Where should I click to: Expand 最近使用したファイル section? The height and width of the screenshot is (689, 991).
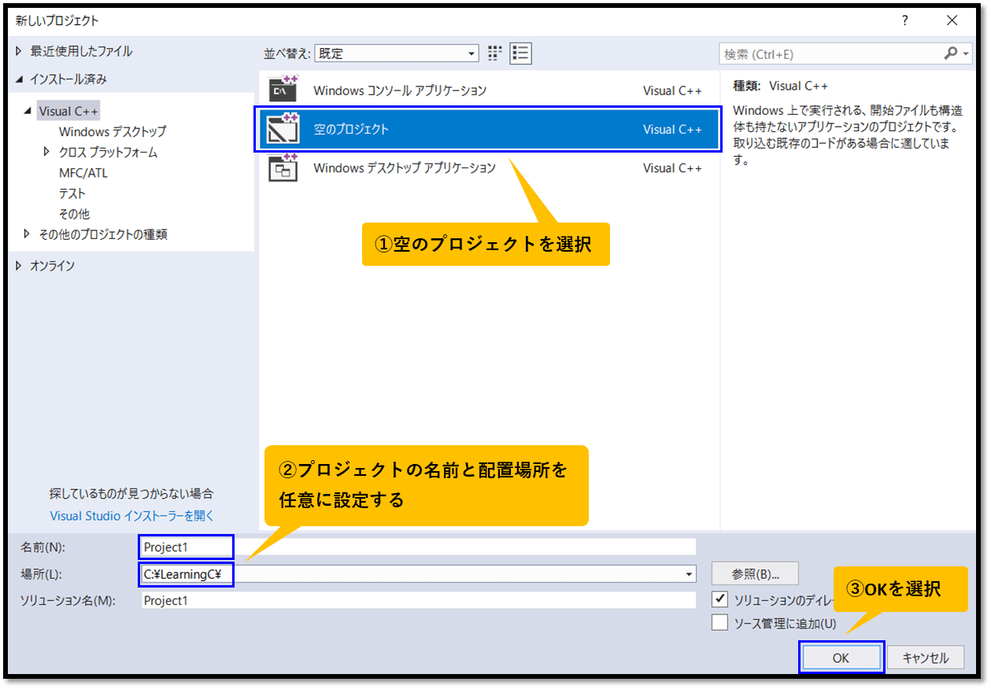pos(20,51)
